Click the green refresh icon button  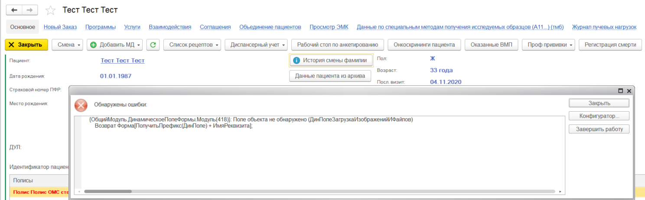point(153,45)
